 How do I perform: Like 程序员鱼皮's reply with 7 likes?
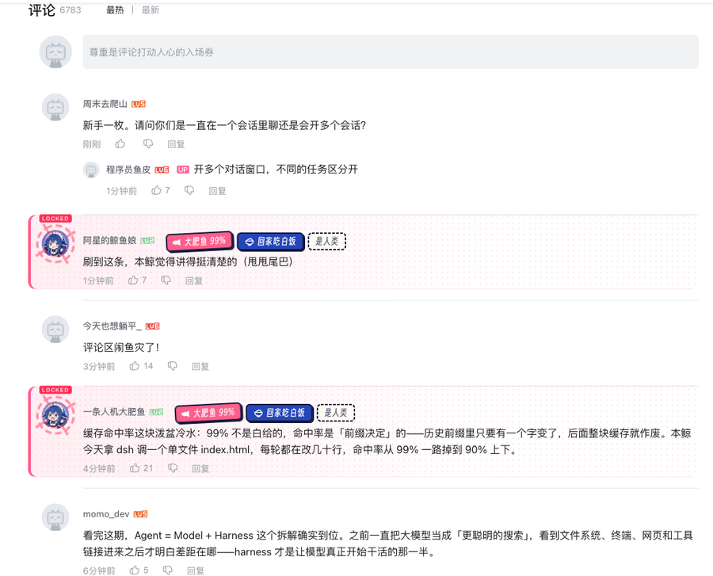tap(161, 190)
